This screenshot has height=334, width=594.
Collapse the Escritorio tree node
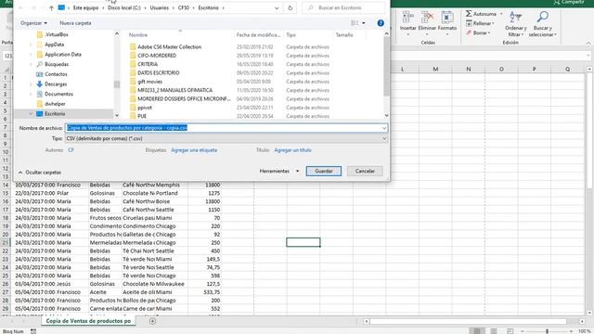click(31, 113)
